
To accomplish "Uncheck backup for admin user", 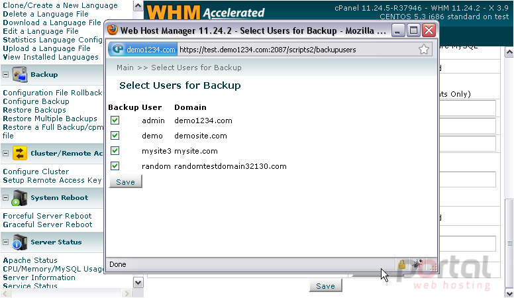I will tap(115, 121).
